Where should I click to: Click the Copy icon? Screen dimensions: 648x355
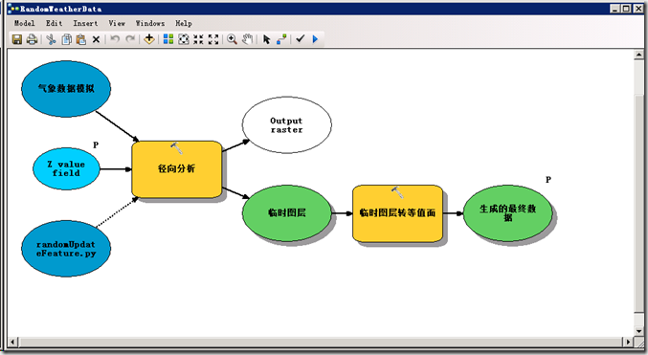coord(66,39)
